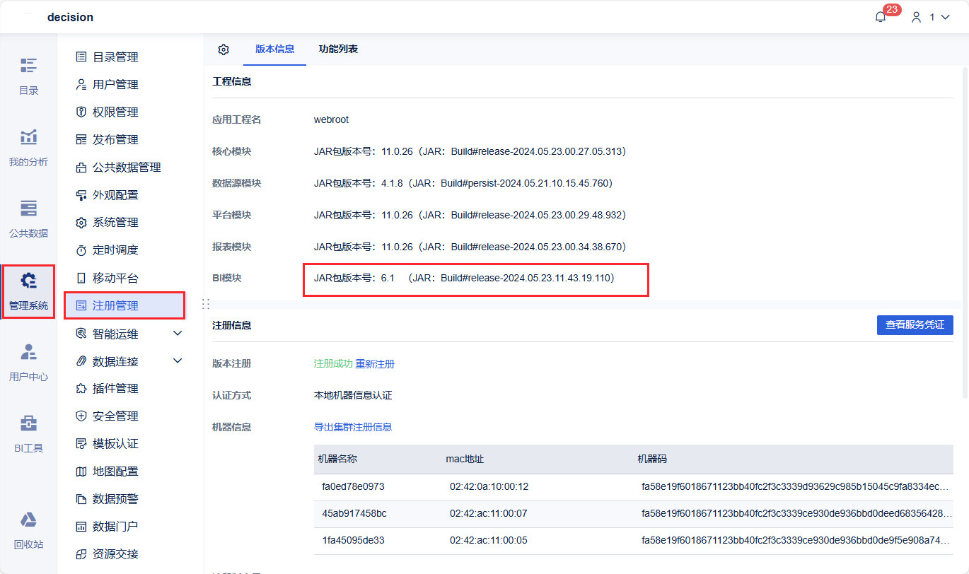This screenshot has width=969, height=574.
Task: Click the 数据预警 menu icon
Action: (81, 498)
